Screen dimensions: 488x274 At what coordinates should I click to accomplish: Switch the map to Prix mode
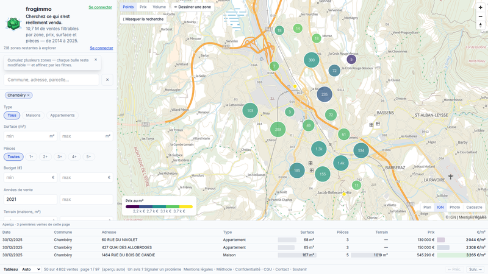point(143,7)
